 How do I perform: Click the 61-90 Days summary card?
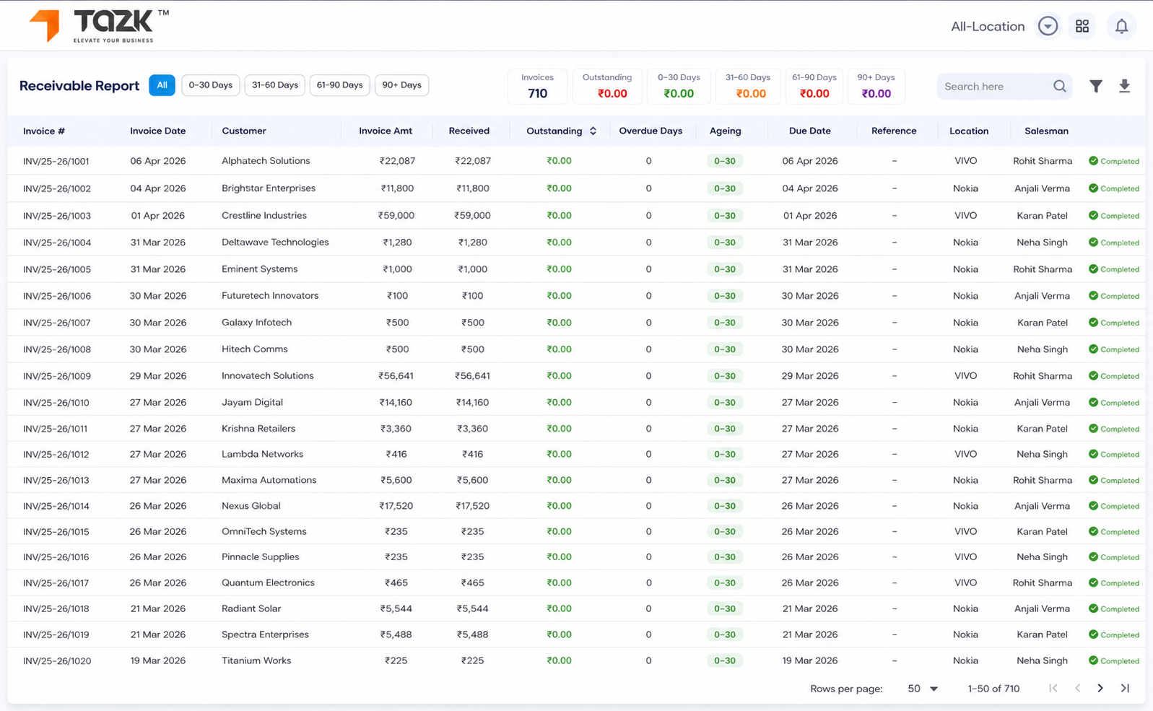814,87
